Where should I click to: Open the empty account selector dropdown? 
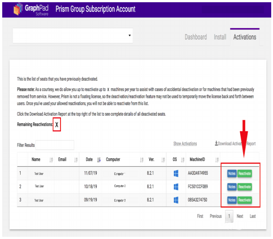tap(73, 36)
